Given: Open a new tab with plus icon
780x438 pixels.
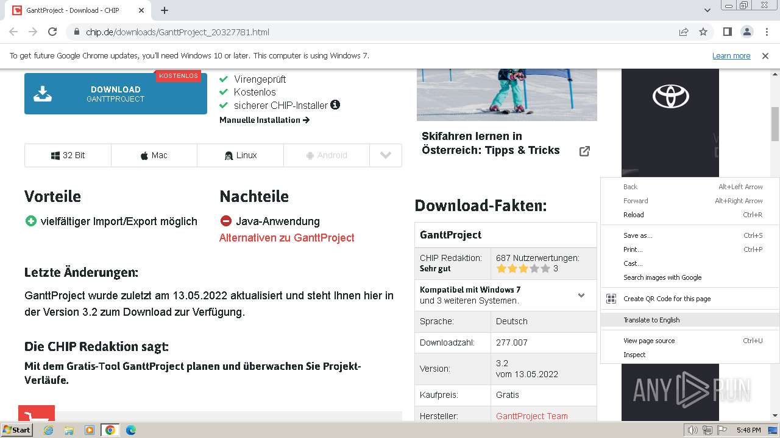Looking at the screenshot, I should (165, 10).
